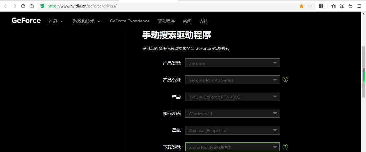
Task: Go forward with the forward arrow
Action: click(14, 6)
